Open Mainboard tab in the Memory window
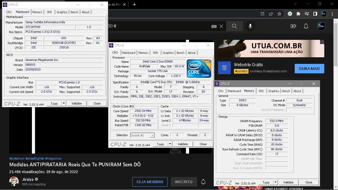338x190 pixels. coord(234,91)
